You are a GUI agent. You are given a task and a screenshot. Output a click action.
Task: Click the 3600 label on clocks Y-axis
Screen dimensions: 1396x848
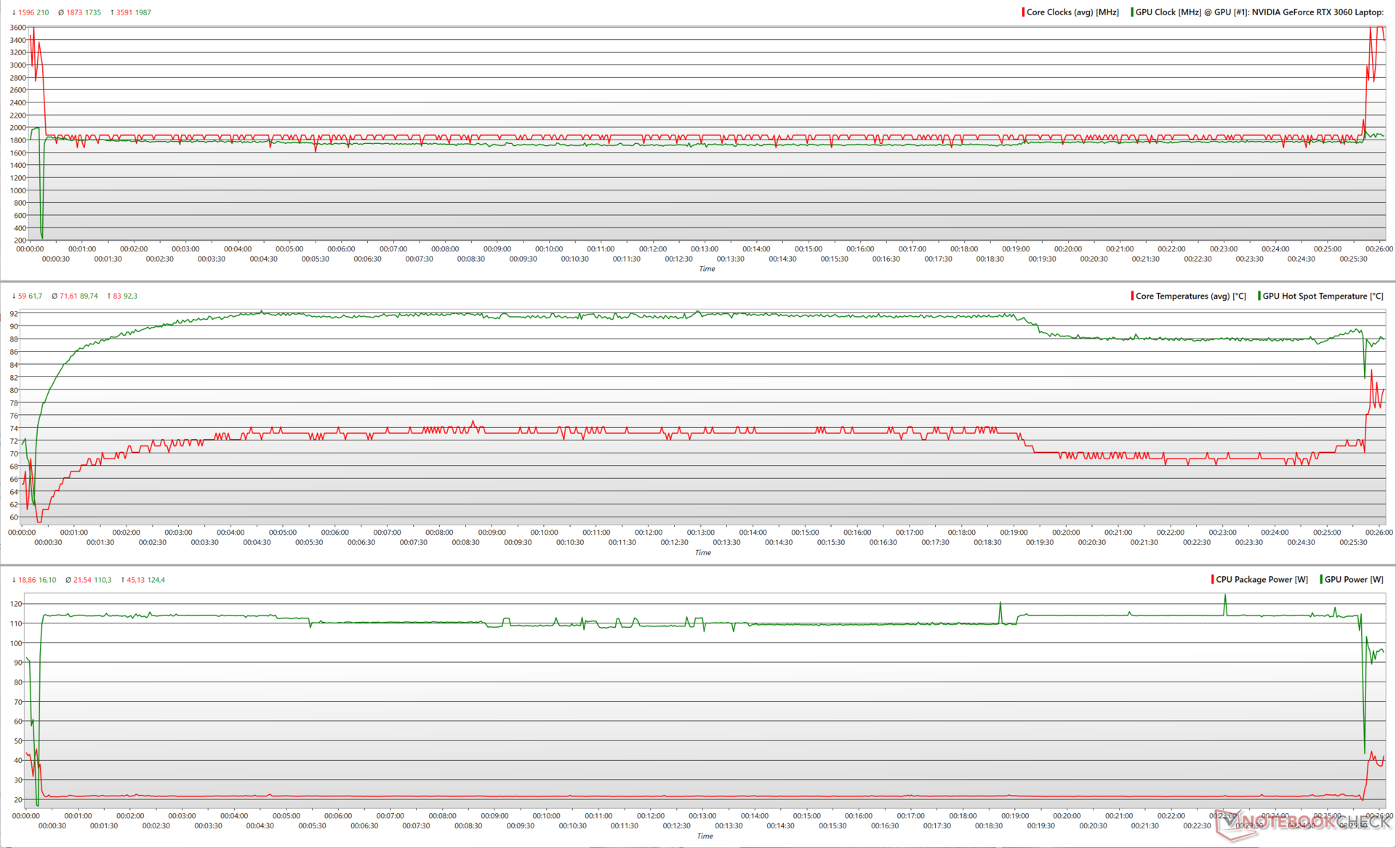pyautogui.click(x=18, y=28)
